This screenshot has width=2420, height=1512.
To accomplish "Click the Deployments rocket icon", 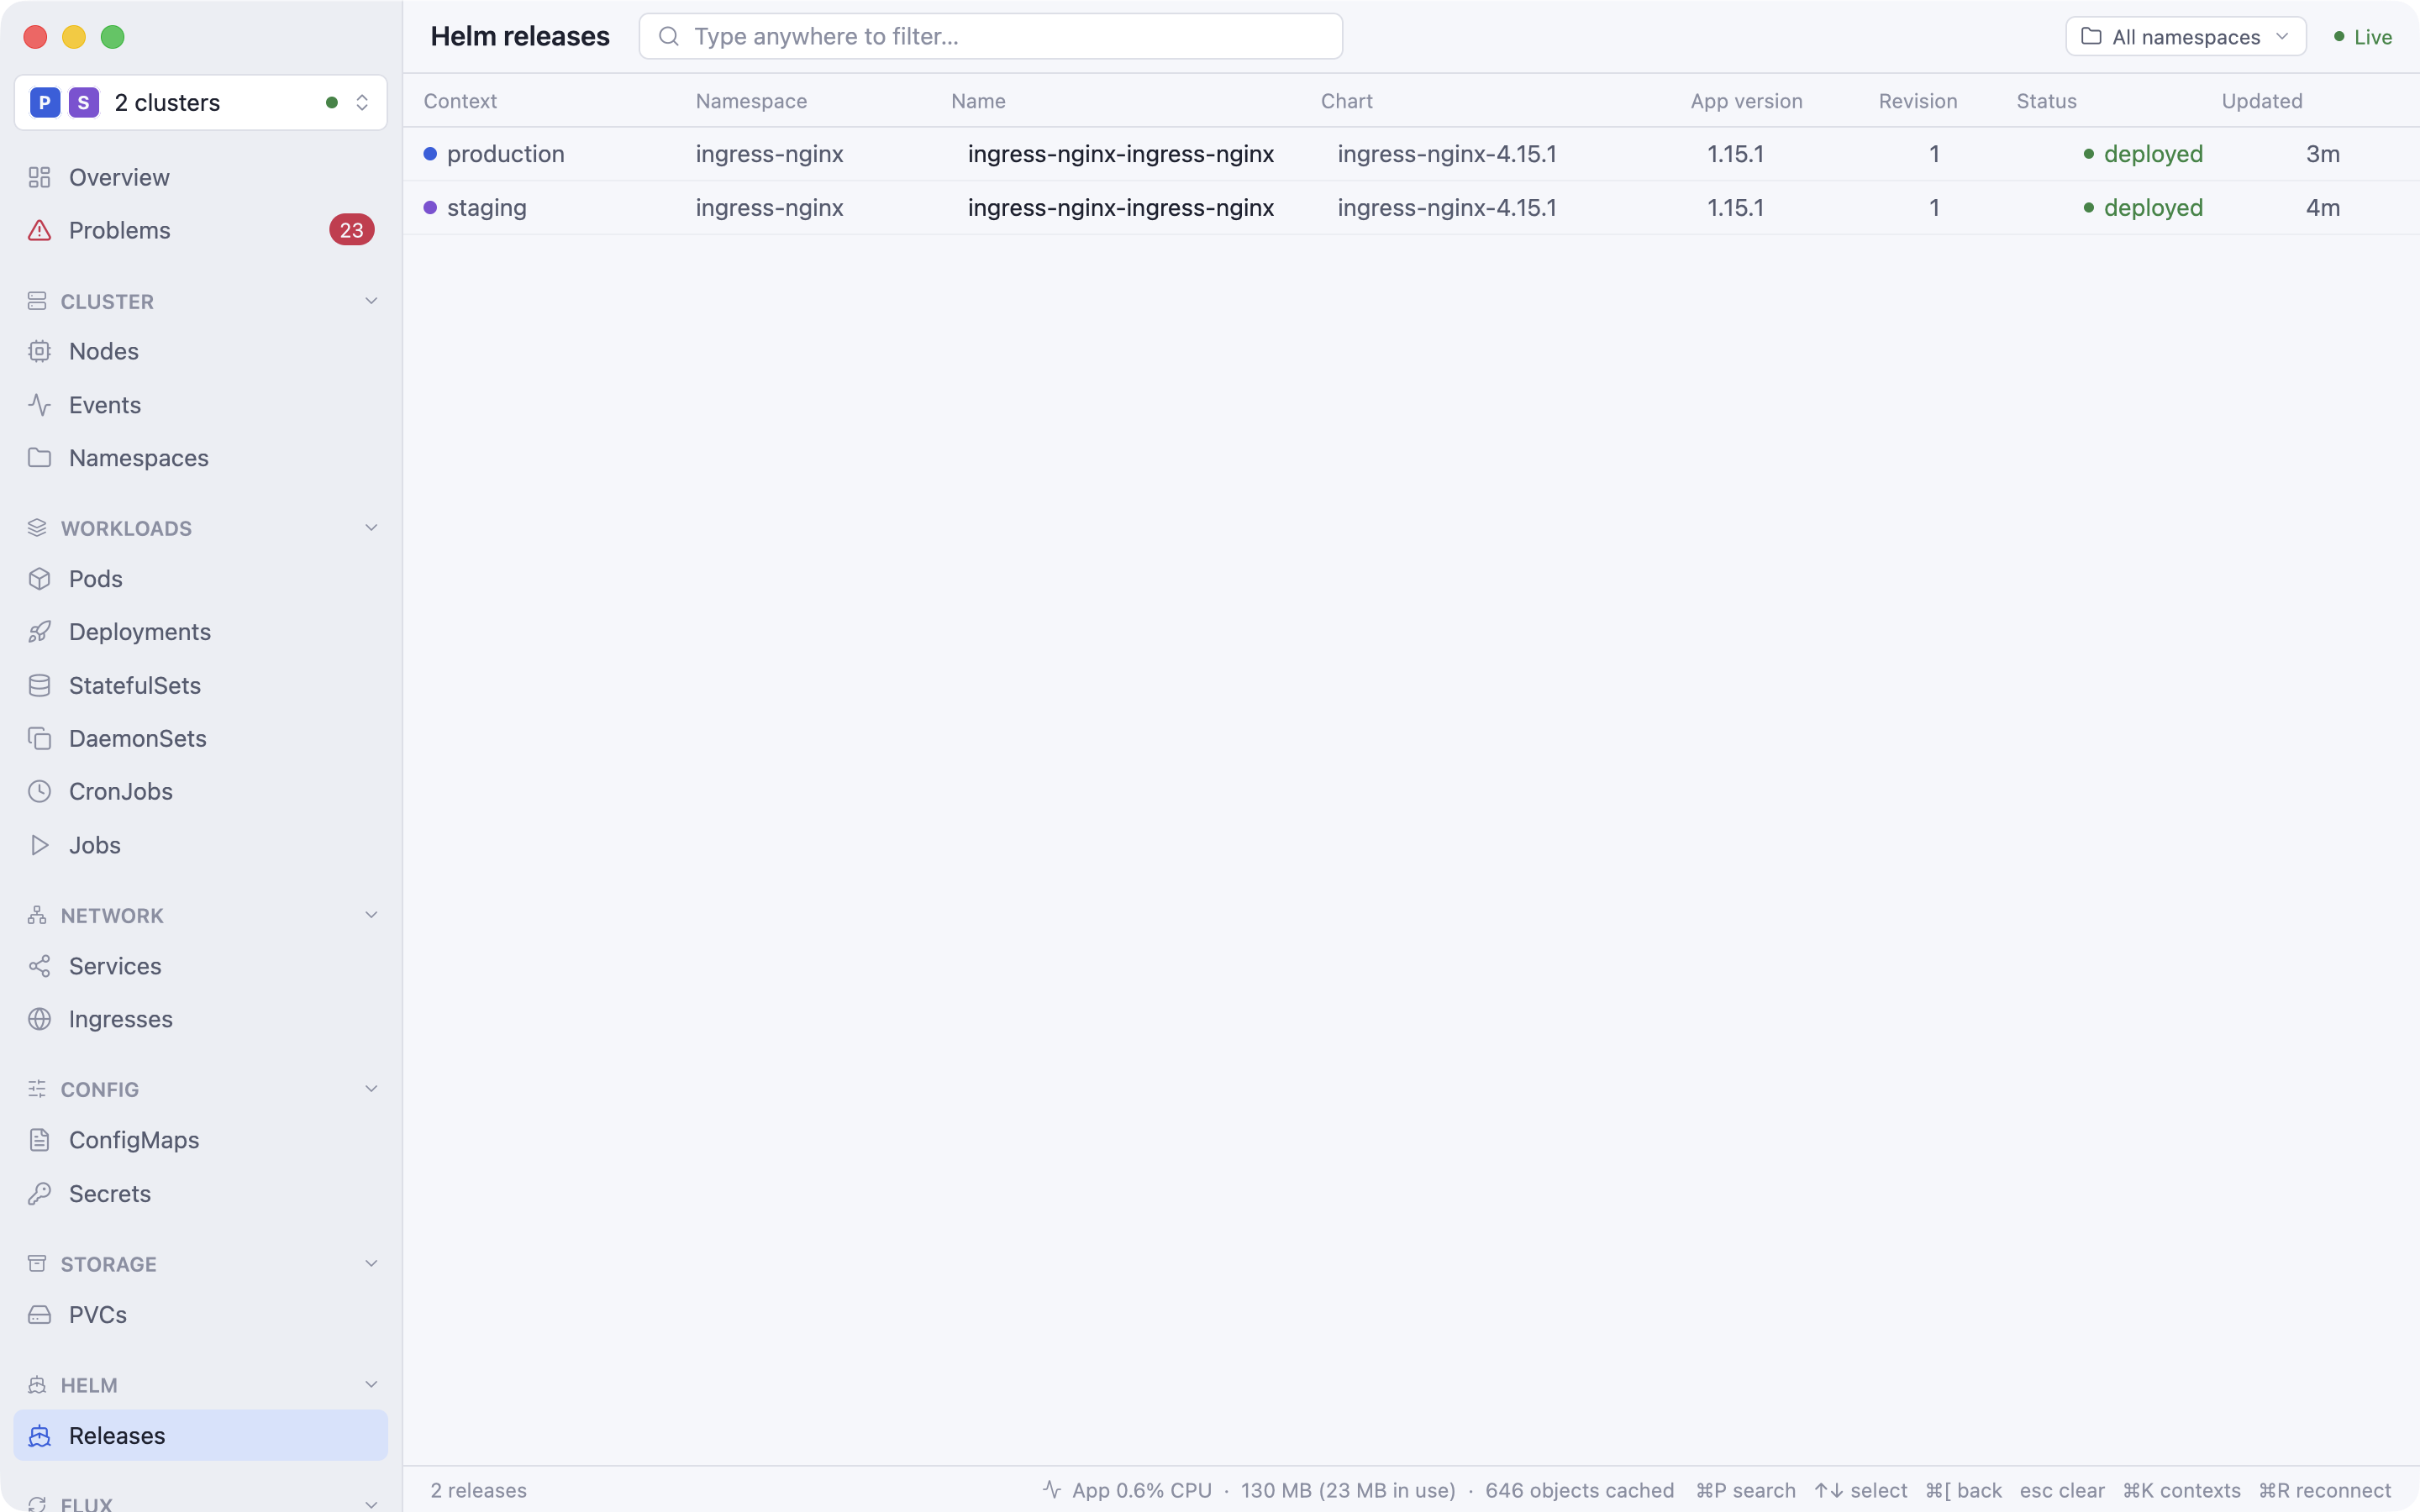I will [x=39, y=632].
